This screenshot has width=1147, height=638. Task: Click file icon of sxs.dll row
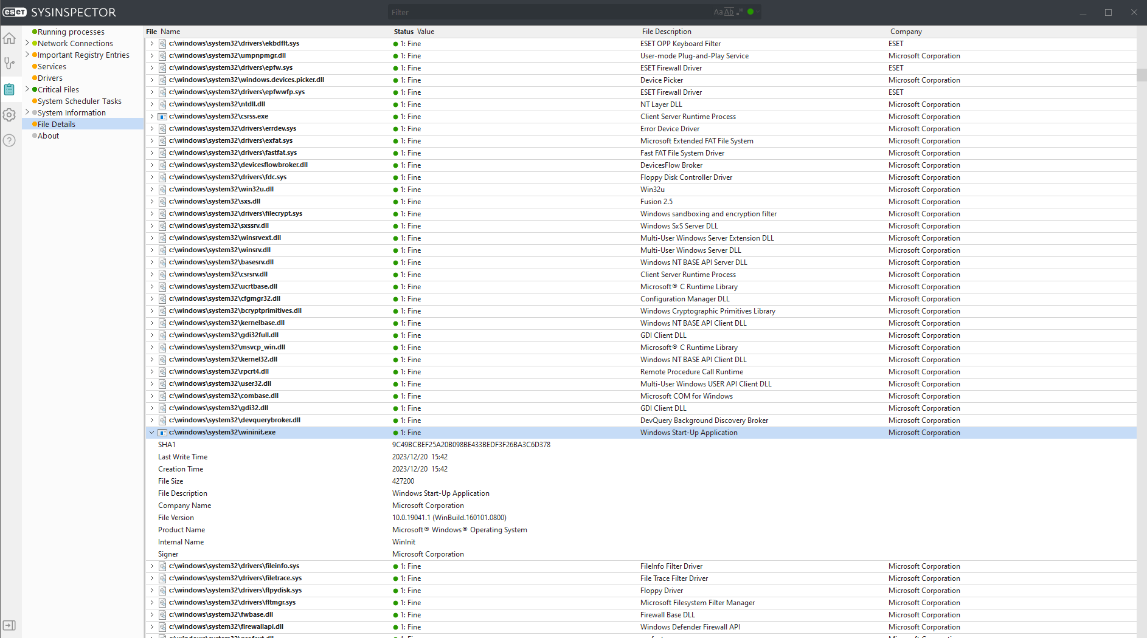(x=162, y=202)
